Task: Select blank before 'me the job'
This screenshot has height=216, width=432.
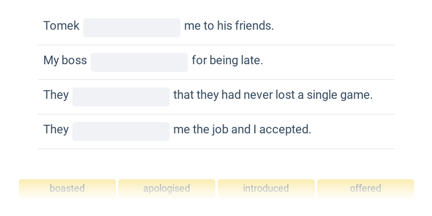Action: pos(121,131)
